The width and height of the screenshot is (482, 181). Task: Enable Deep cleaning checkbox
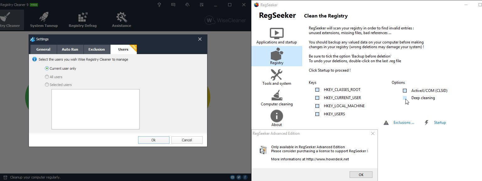point(405,98)
